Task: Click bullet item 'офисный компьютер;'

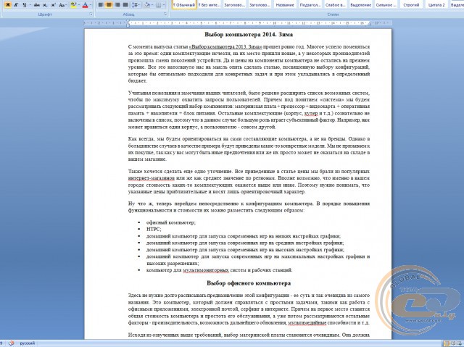Action: (171, 222)
